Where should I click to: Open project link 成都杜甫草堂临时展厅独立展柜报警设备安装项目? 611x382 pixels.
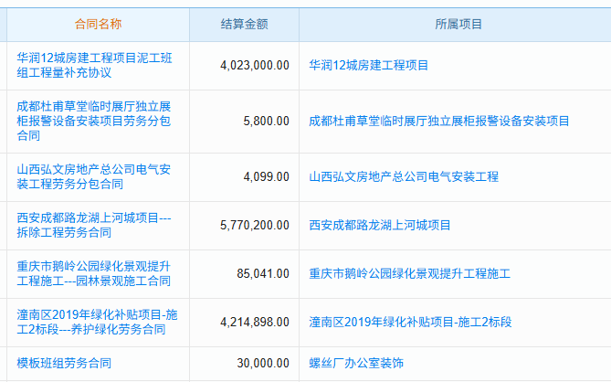[x=439, y=121]
